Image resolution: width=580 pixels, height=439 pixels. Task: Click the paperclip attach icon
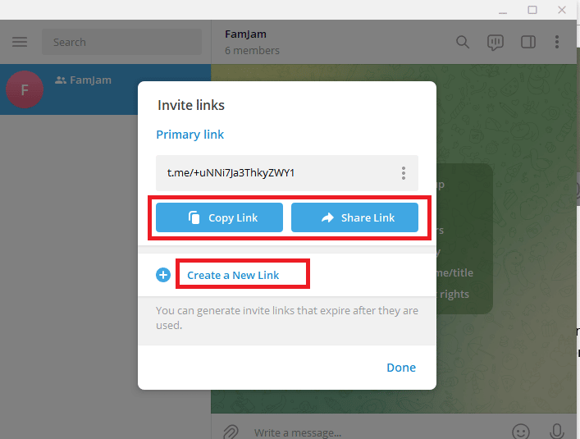tap(231, 432)
